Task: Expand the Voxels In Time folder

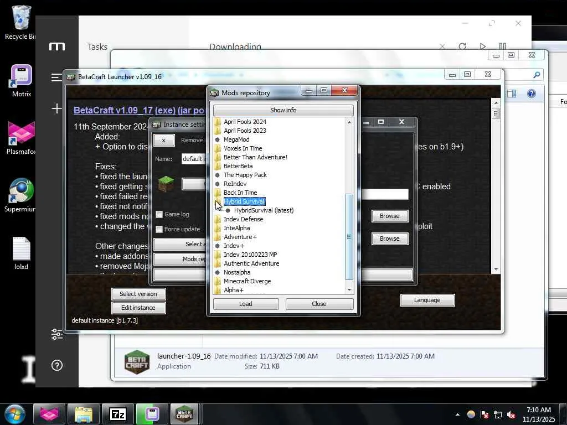Action: tap(217, 148)
